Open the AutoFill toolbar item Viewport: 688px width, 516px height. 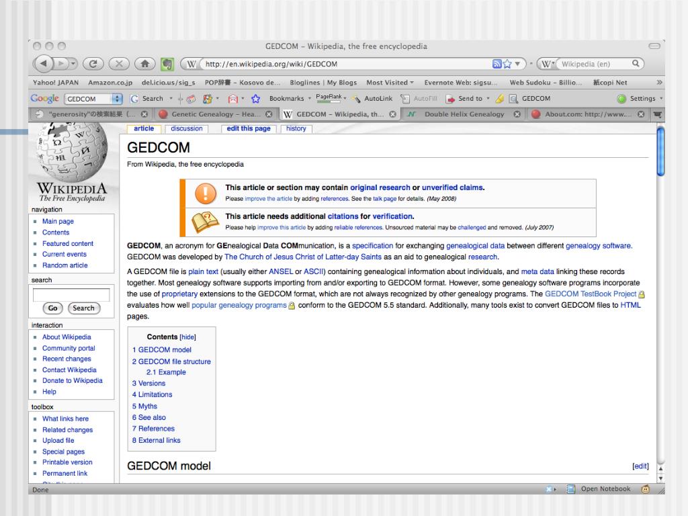[419, 99]
